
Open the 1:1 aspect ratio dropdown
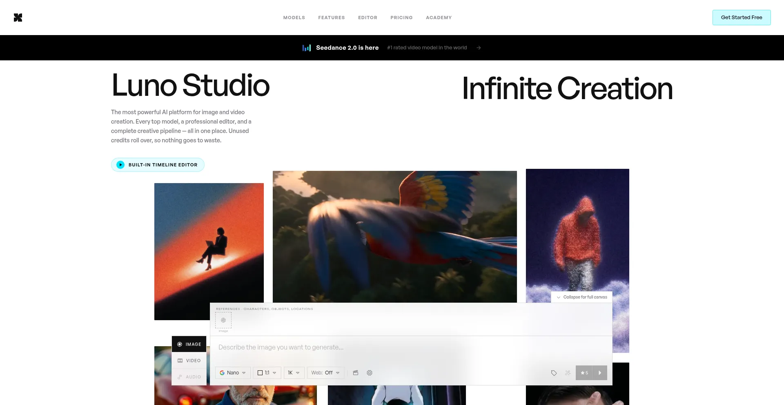(267, 373)
